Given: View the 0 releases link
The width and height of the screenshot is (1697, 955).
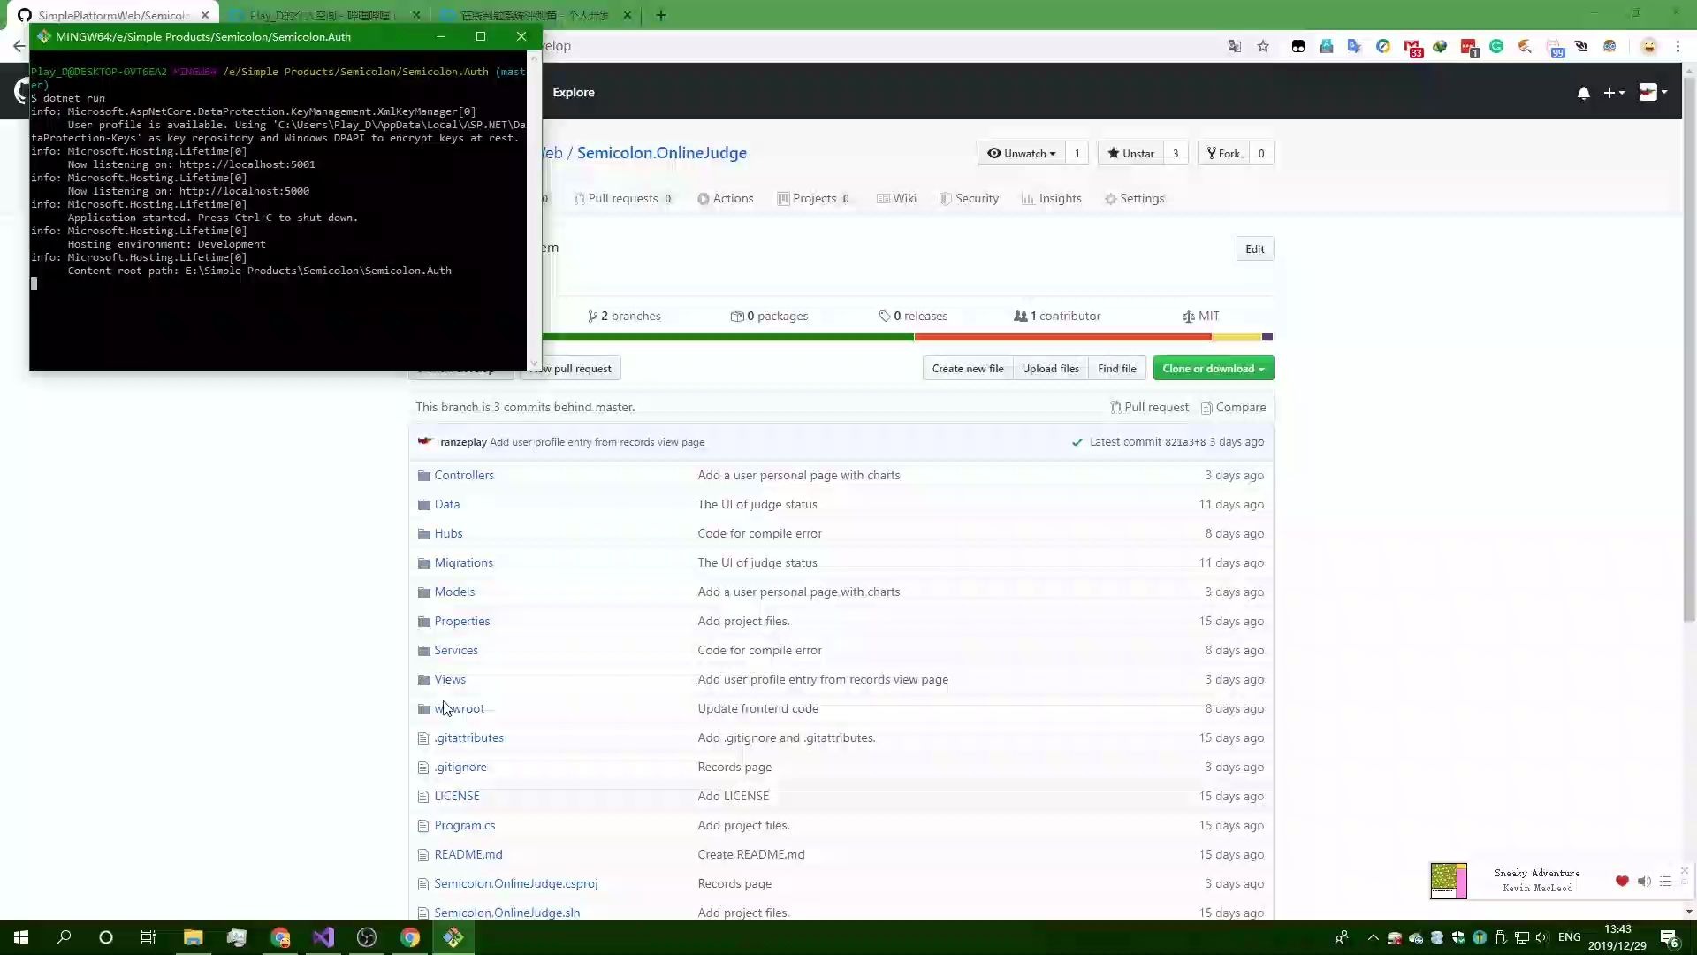Looking at the screenshot, I should (x=913, y=316).
